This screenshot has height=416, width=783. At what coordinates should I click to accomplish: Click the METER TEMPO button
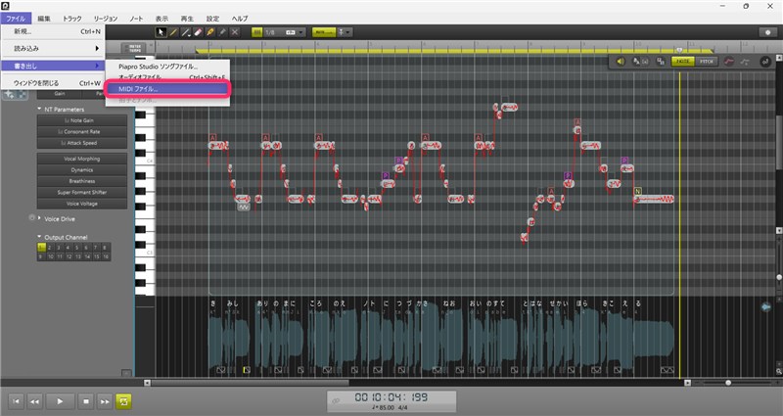pyautogui.click(x=135, y=48)
